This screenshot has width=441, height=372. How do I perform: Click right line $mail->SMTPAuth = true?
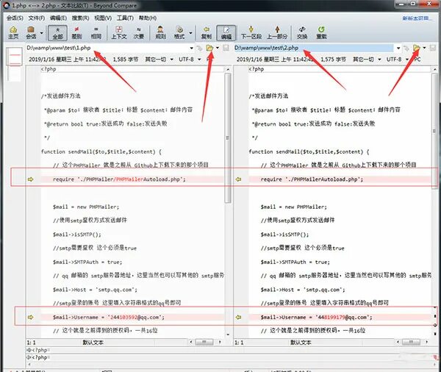(x=295, y=262)
